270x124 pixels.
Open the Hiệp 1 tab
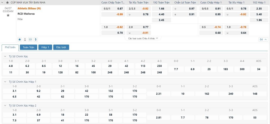[x=45, y=47]
